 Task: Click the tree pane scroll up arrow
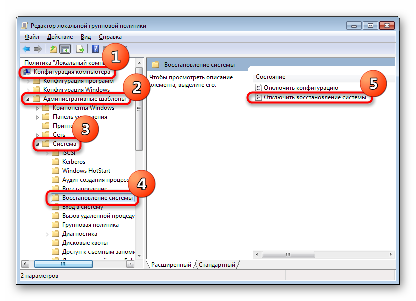pyautogui.click(x=139, y=63)
